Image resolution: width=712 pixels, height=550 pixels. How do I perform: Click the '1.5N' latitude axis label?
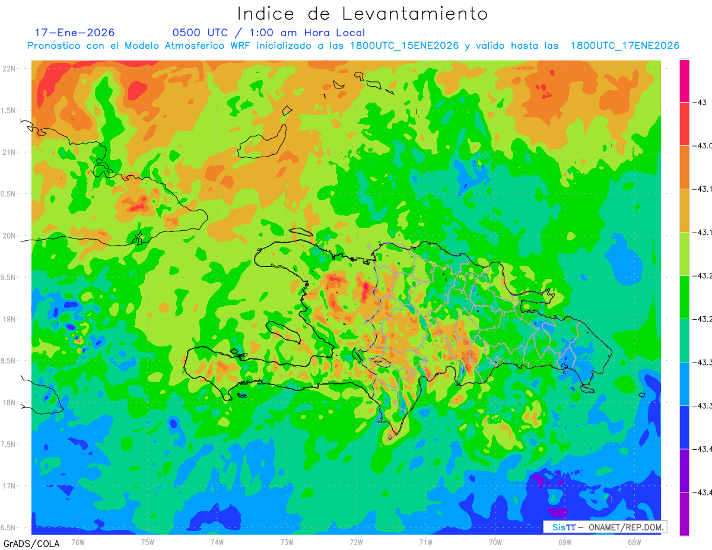[x=8, y=110]
